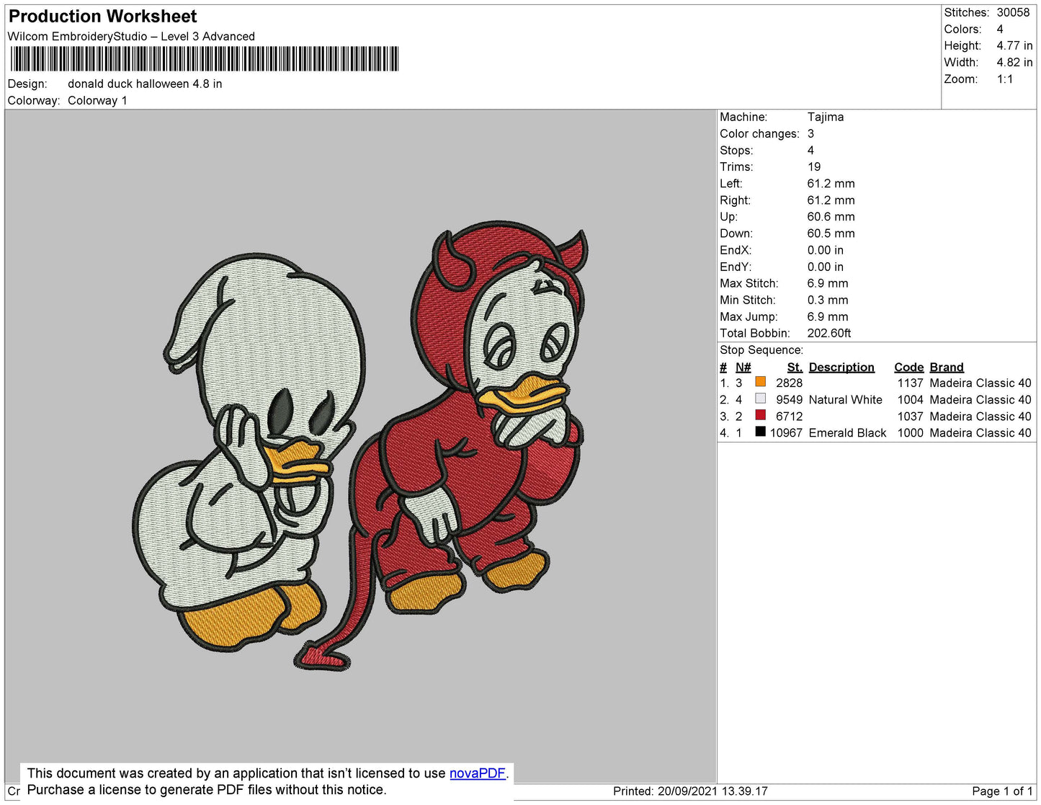This screenshot has height=805, width=1041.
Task: Click the Min Stitch value '0.3 mm'
Action: (828, 301)
